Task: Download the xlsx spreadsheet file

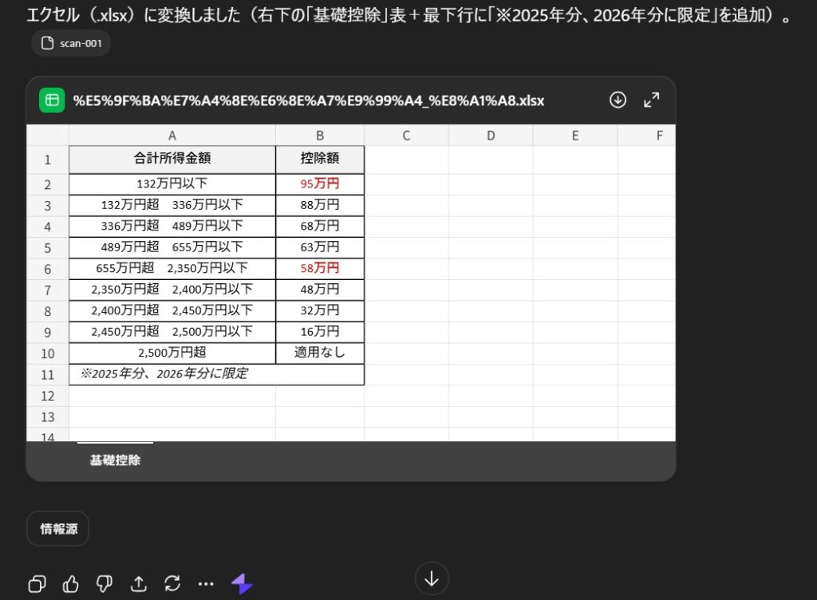Action: click(618, 100)
